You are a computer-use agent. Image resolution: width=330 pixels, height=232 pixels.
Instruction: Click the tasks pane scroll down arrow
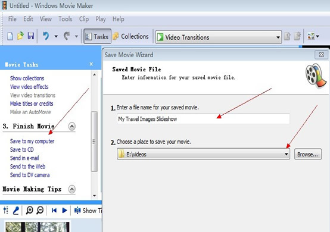click(x=95, y=196)
